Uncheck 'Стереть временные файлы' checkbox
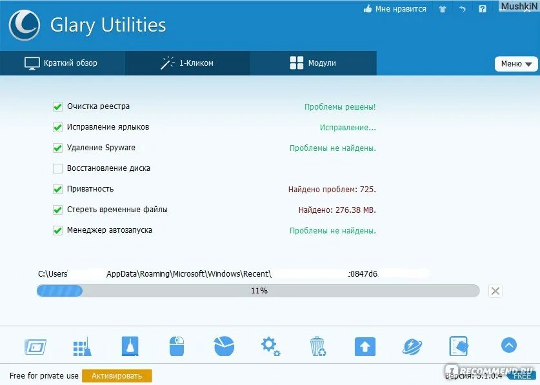The image size is (540, 385). click(57, 210)
